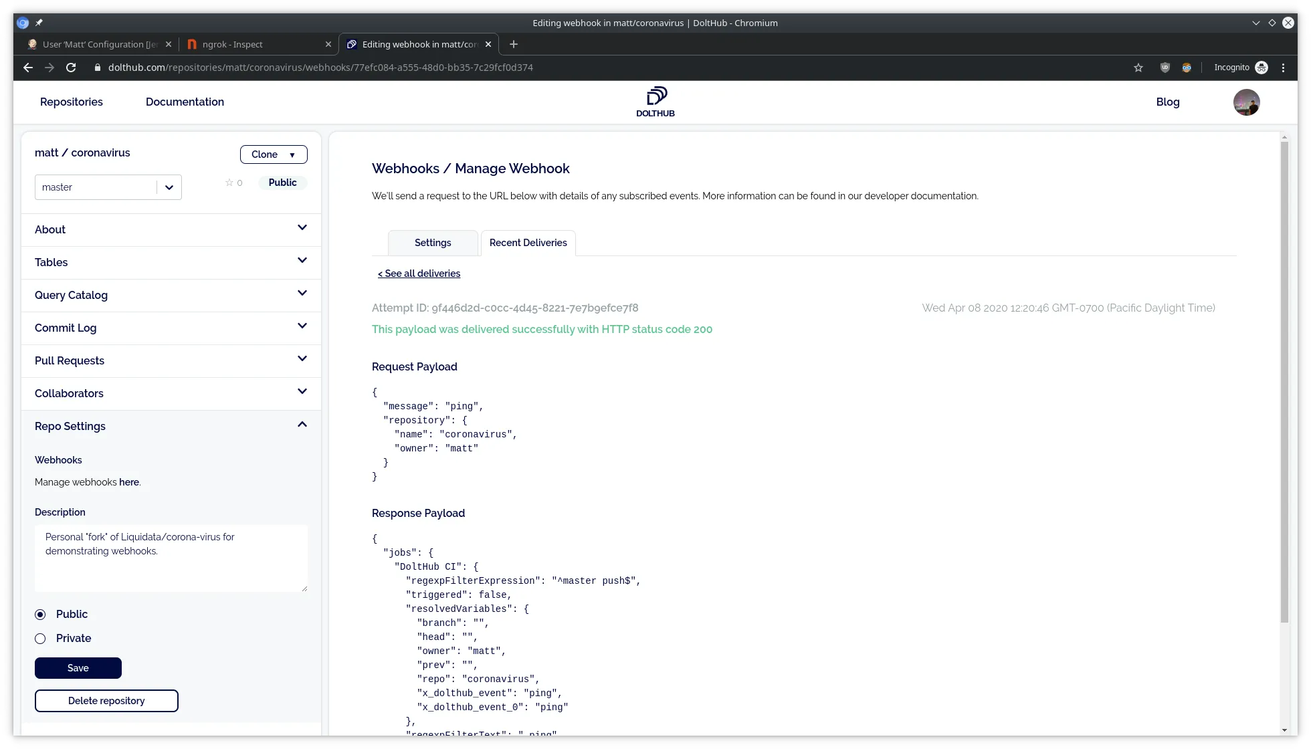Bookmark this page with star icon

pyautogui.click(x=1138, y=68)
